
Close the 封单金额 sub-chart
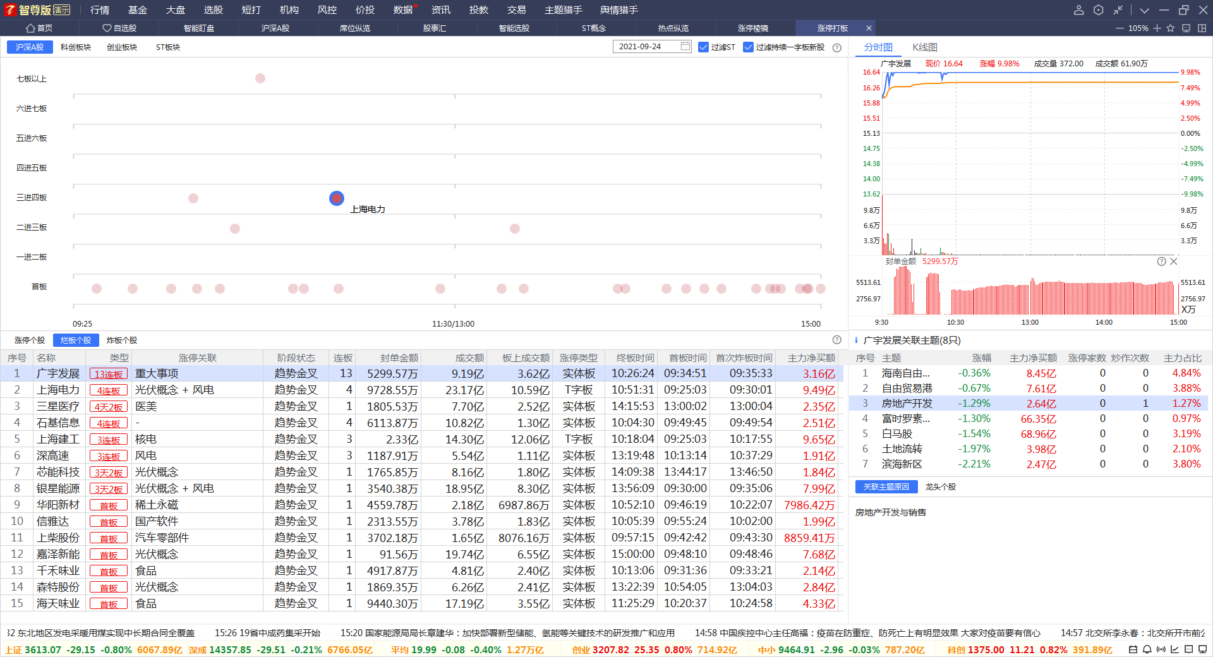[x=1174, y=262]
